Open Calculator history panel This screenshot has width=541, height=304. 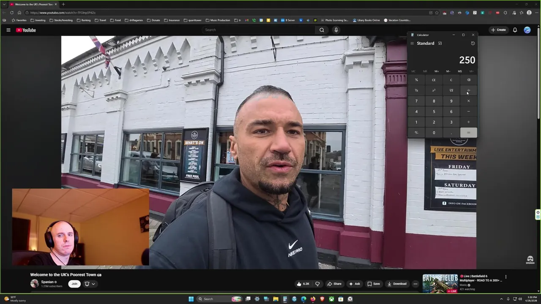pos(473,43)
